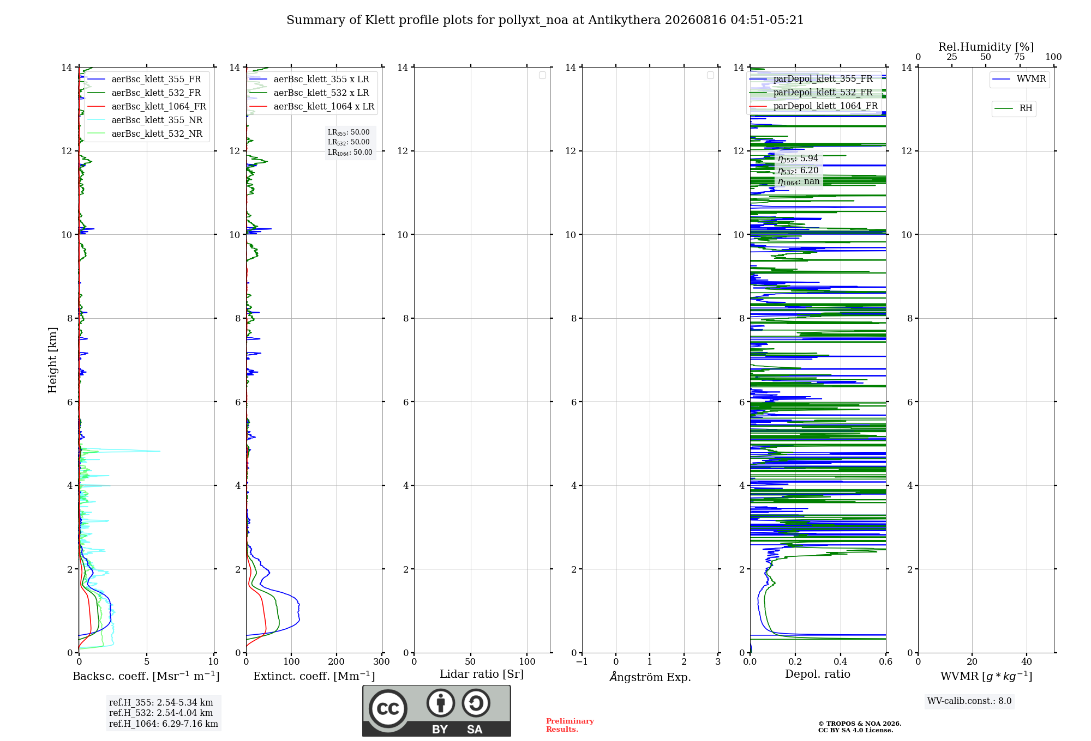Click legend entry aerBsc_klett_1064_FR
The image size is (1091, 741).
coord(147,106)
